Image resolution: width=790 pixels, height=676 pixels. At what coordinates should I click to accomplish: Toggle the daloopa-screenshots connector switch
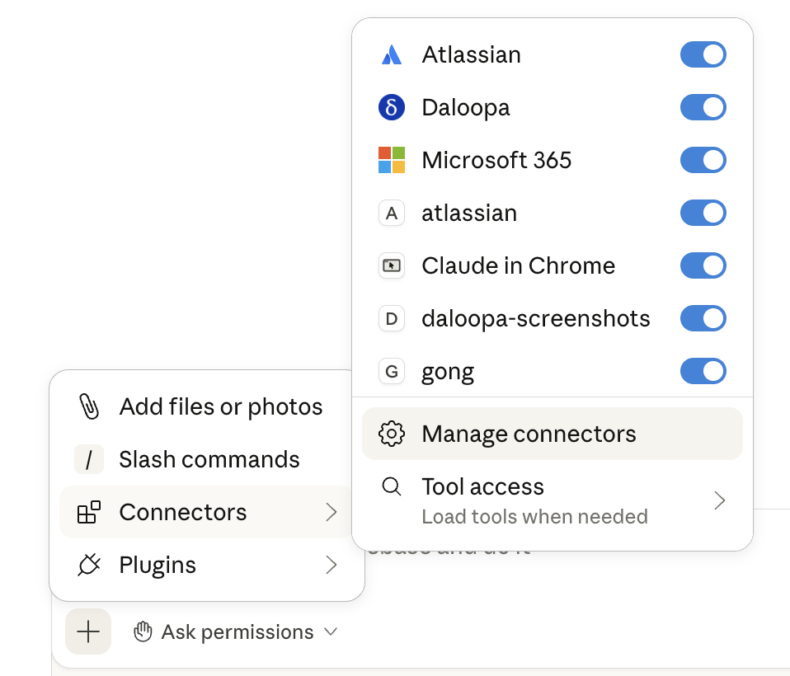click(703, 318)
